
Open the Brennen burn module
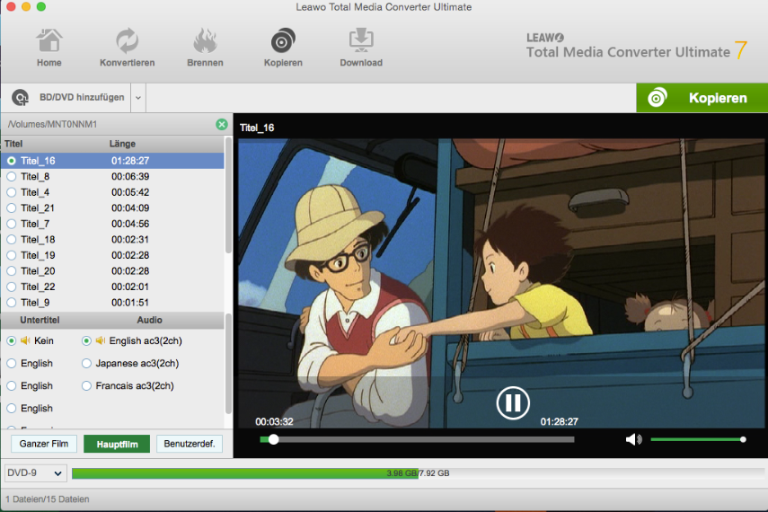pos(205,48)
